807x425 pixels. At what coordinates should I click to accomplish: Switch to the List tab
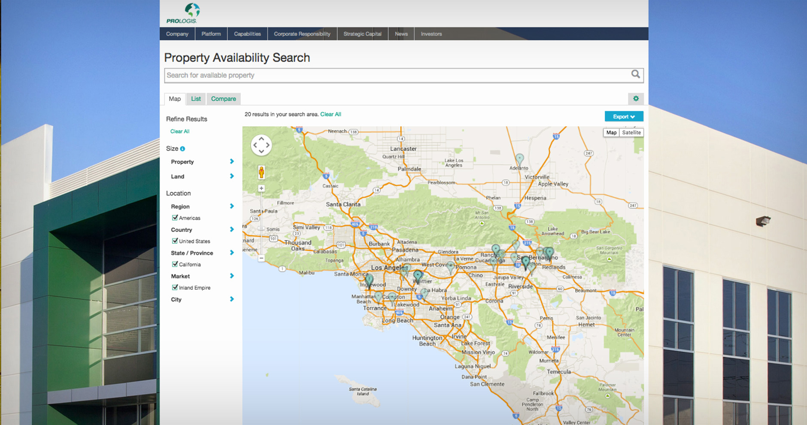[x=196, y=99]
